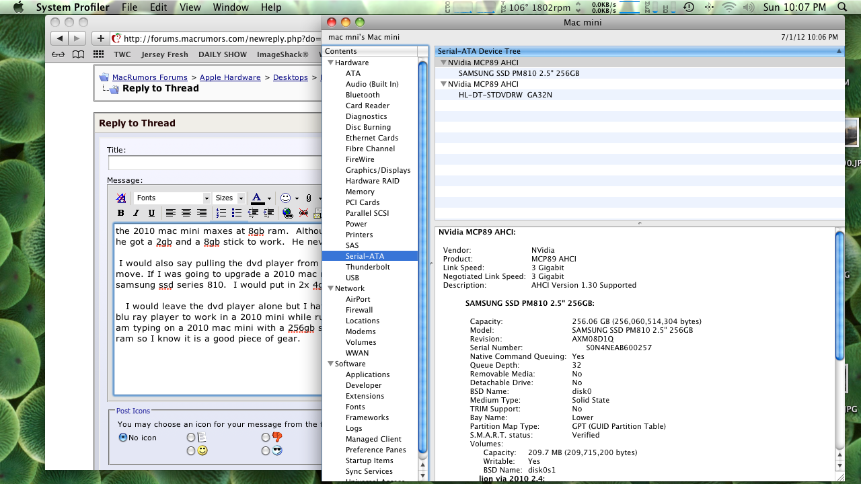The width and height of the screenshot is (861, 484).
Task: Increase indent in message editor
Action: 268,213
